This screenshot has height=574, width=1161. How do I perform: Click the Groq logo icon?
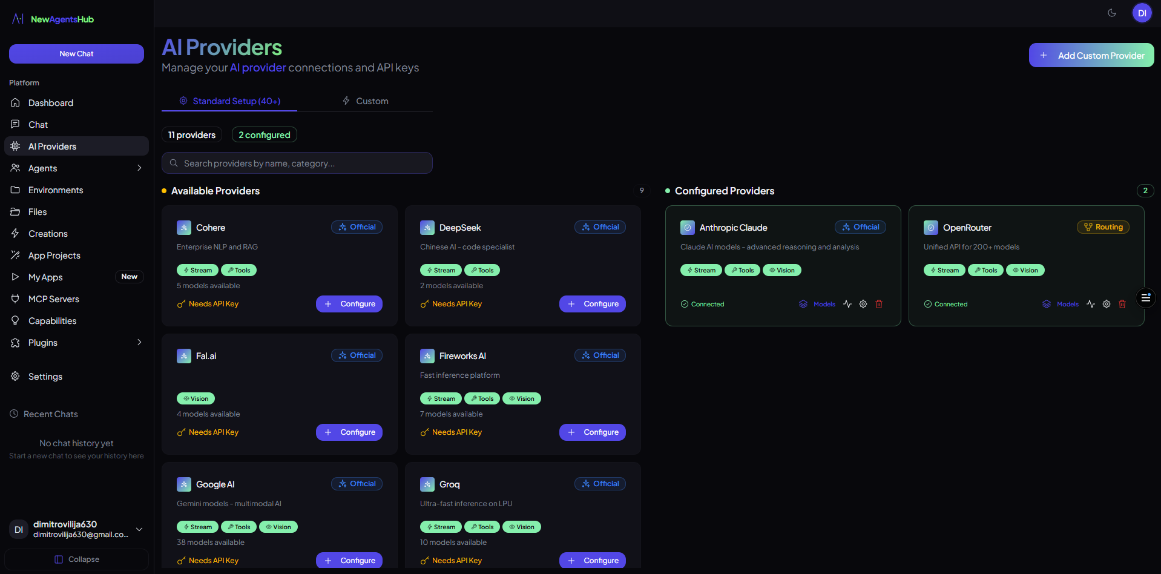[x=427, y=484]
